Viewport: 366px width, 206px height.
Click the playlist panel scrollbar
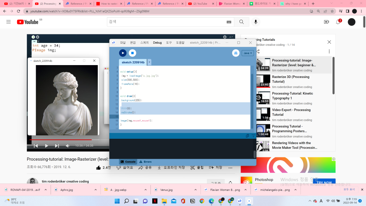(x=333, y=75)
